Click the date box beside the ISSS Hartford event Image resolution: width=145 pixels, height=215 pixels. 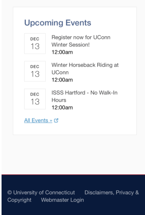(35, 99)
